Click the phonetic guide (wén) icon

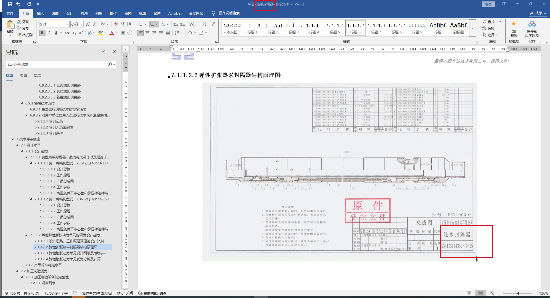(x=123, y=24)
